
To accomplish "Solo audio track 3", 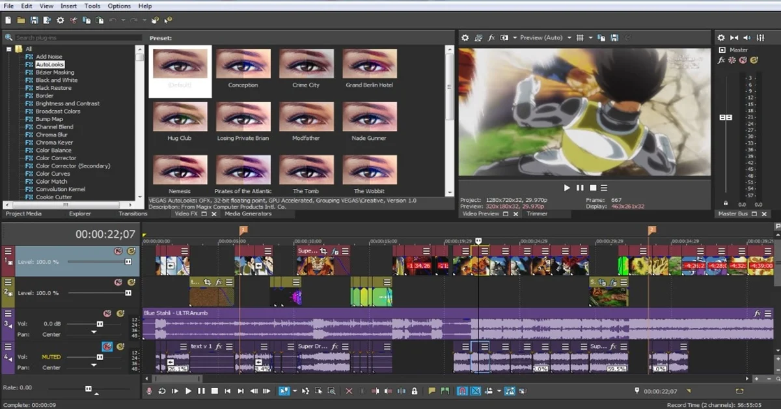I will coord(120,313).
